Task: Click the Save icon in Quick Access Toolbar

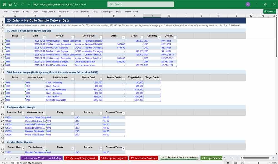Action: tap(10, 4)
